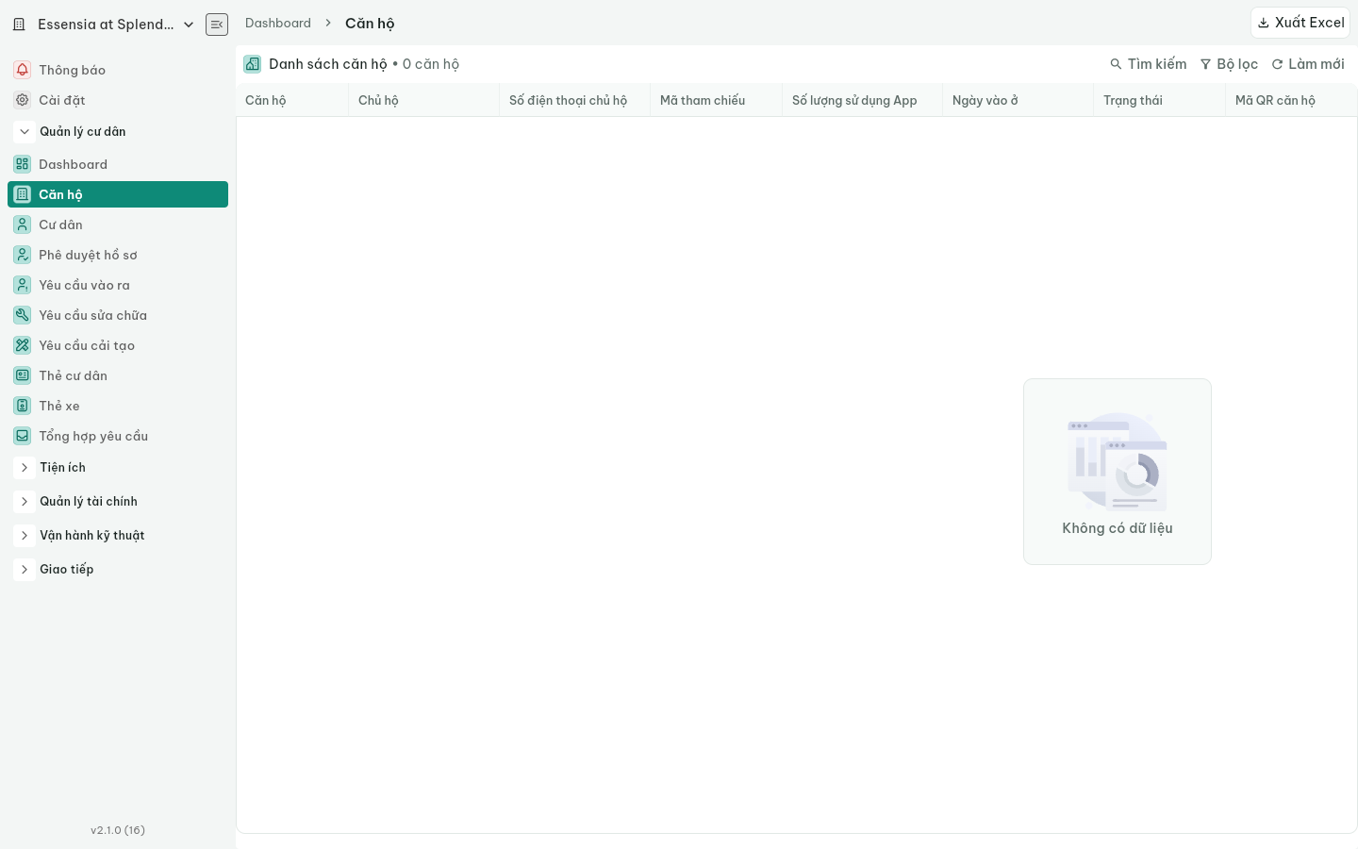This screenshot has height=849, width=1358.
Task: Click the Làm mới refresh button
Action: pos(1308,64)
